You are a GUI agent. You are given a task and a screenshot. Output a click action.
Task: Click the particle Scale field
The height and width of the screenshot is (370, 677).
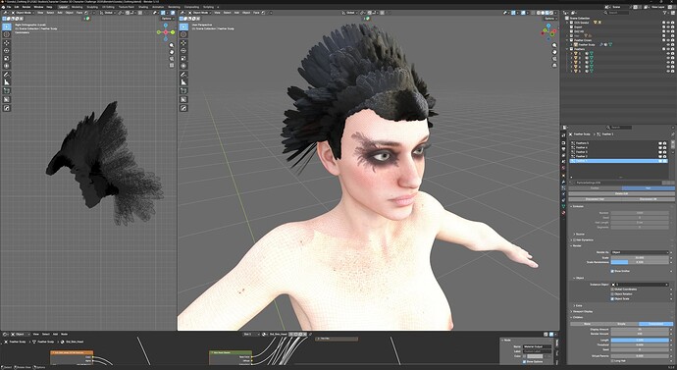coord(640,258)
